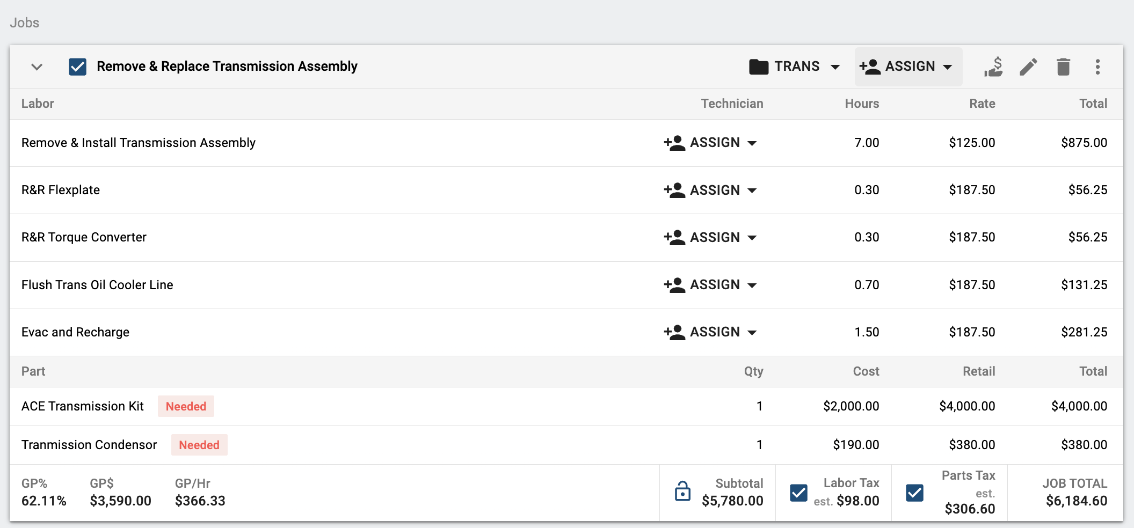The width and height of the screenshot is (1134, 528).
Task: Click the Jobs section heading
Action: click(24, 23)
